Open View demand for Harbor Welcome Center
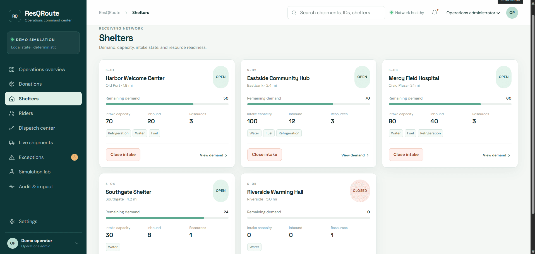 tap(213, 155)
